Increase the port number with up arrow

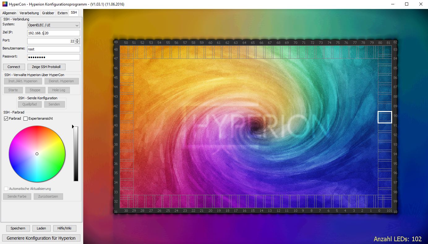pos(77,40)
